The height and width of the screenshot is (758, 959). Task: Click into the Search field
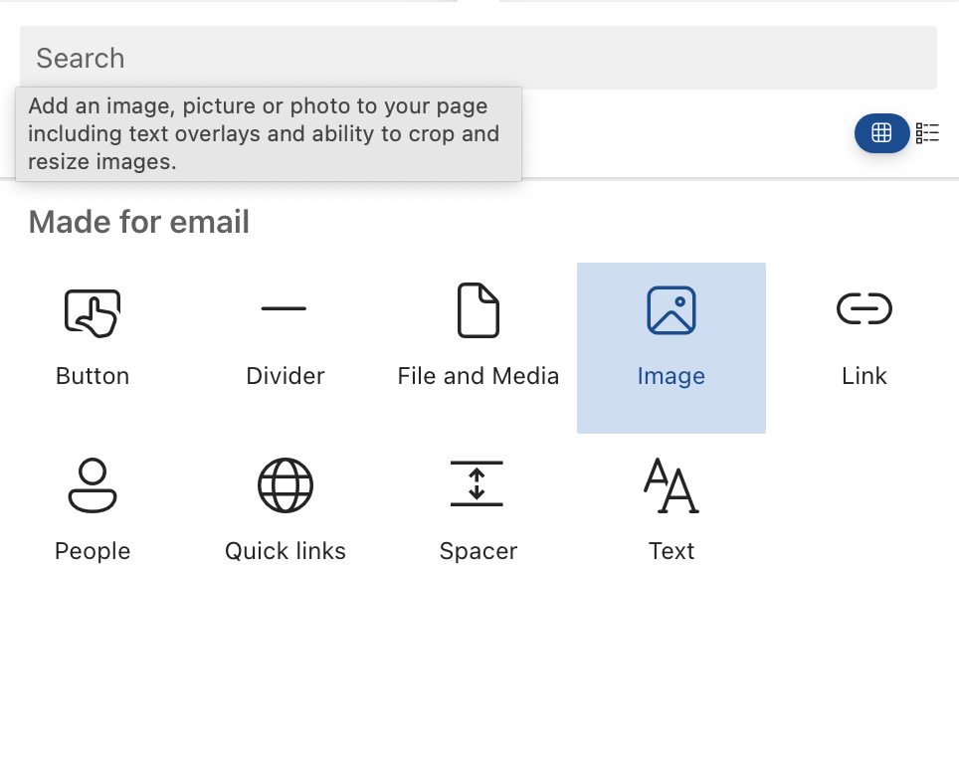(478, 58)
